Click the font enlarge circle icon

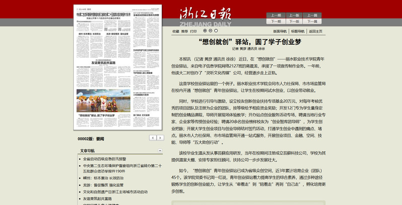coord(205,31)
